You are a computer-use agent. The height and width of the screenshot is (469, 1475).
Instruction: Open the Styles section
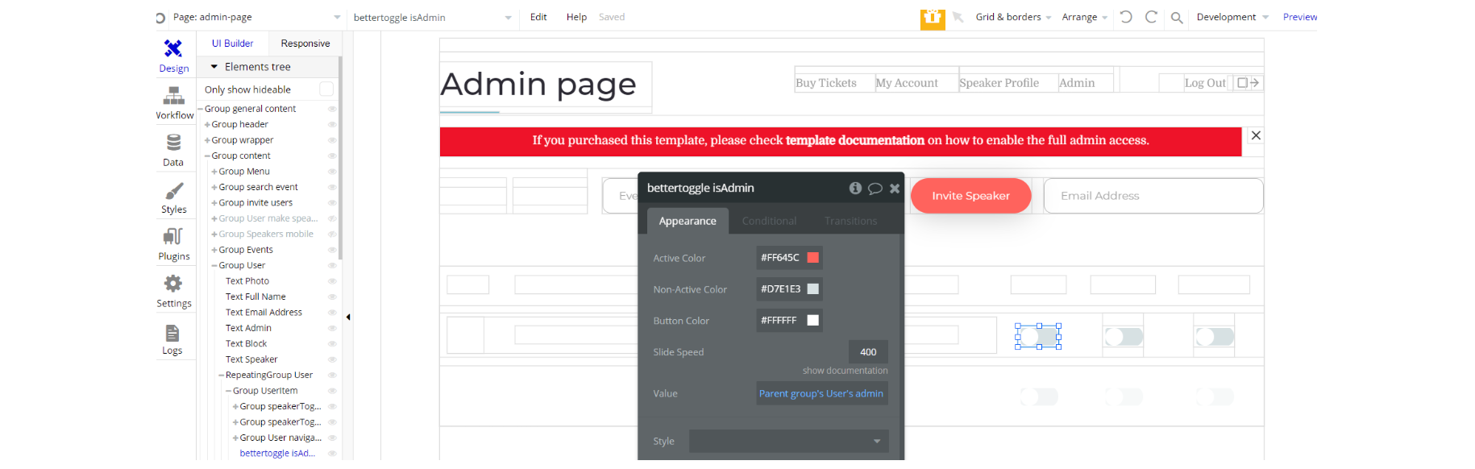tap(173, 197)
